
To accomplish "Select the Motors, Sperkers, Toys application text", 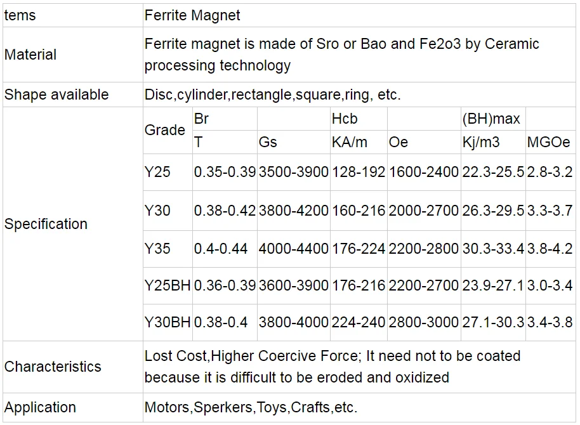I will 251,407.
